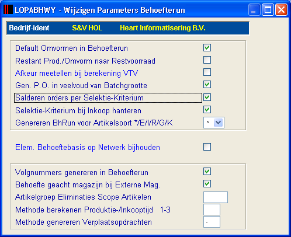Focus the Artikelgroep Eliminaties Scope Artikelen field
Screen dimensions: 291x237
click(216, 197)
